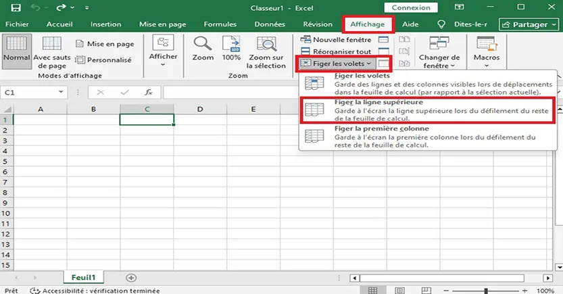Screen dimensions: 563x294
Task: Select the Affichage tab
Action: 368,24
